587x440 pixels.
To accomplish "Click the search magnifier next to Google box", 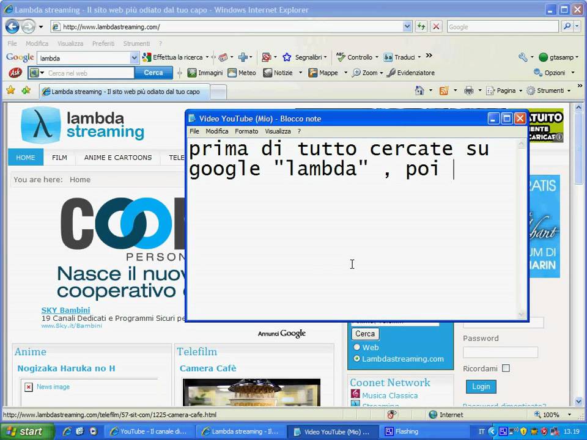I will tap(567, 26).
